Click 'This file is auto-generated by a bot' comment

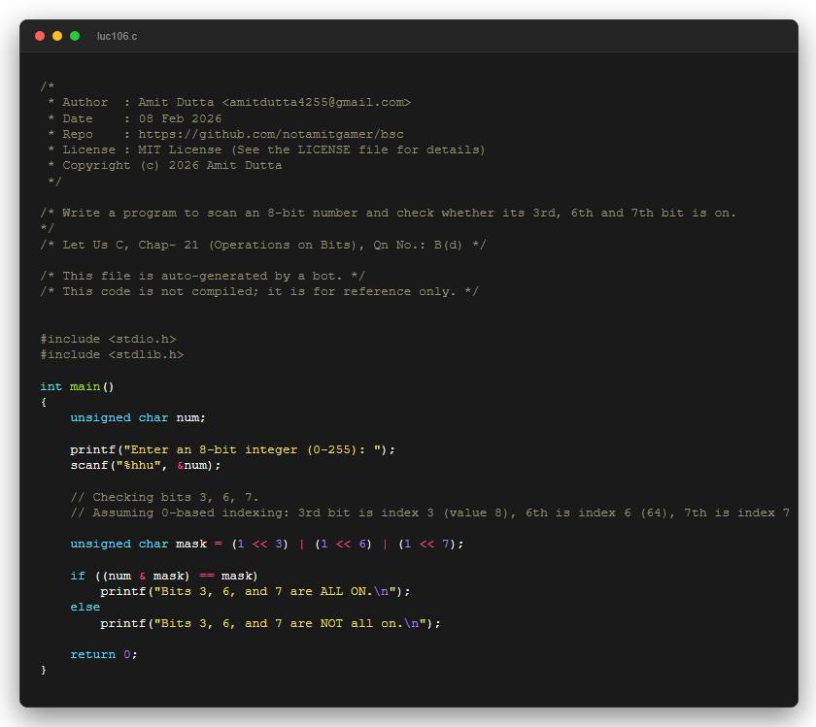[202, 276]
